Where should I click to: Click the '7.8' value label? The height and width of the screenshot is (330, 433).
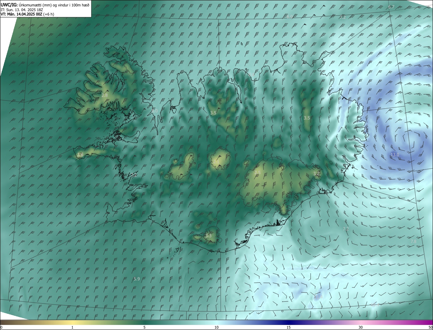413,241
